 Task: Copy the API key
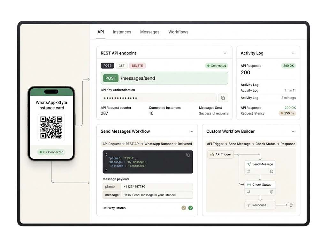pos(223,98)
